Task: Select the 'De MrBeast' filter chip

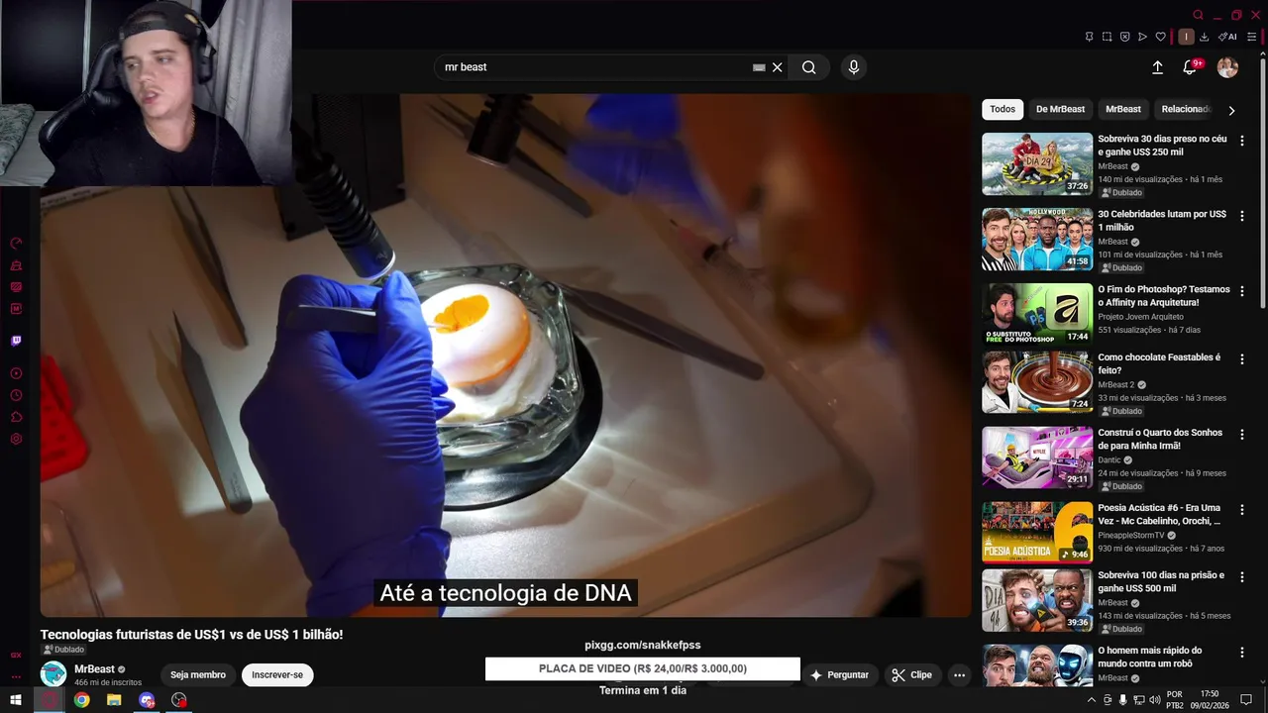Action: point(1060,109)
